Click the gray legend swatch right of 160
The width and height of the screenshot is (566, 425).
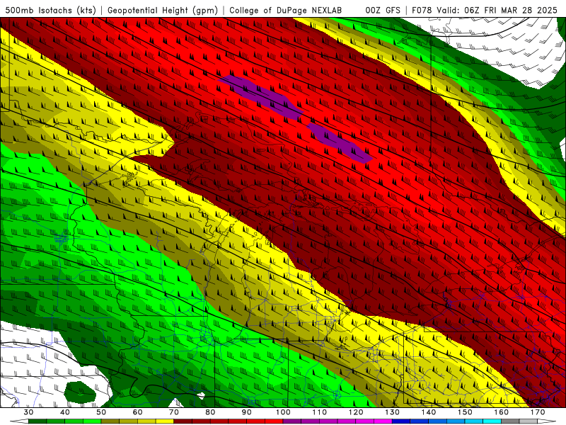coord(510,421)
